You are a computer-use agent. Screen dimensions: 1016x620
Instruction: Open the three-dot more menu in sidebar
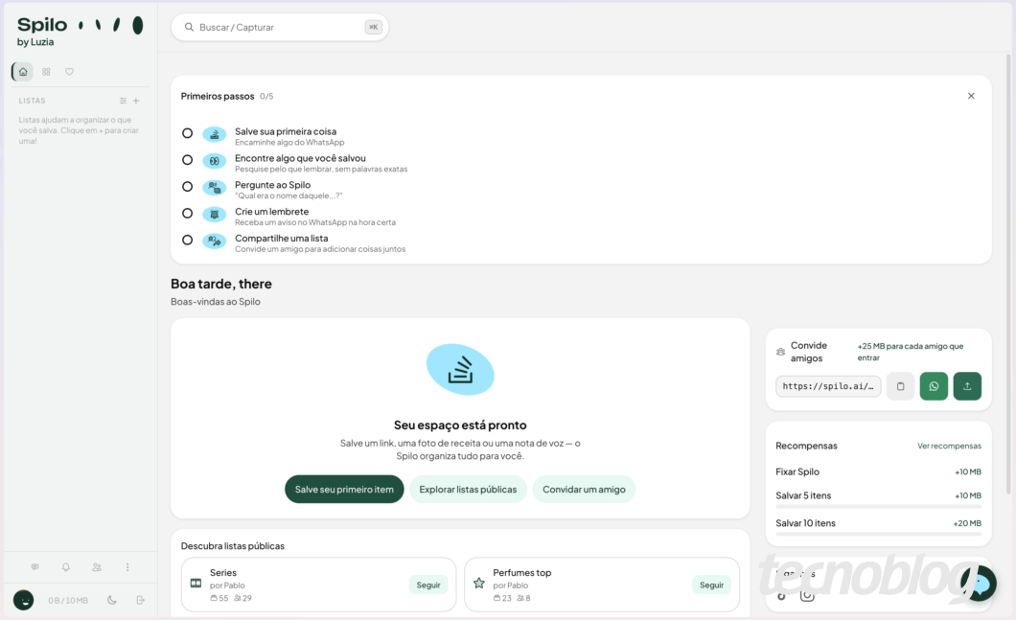[x=127, y=567]
